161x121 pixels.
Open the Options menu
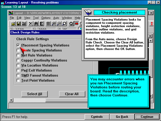(46, 18)
